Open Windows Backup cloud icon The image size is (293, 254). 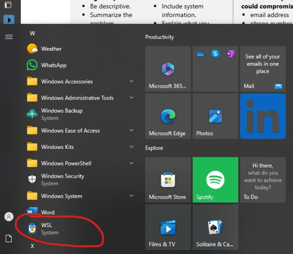32,114
